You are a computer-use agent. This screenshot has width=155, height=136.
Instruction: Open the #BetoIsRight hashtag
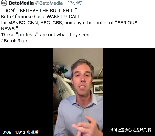[x=15, y=41]
